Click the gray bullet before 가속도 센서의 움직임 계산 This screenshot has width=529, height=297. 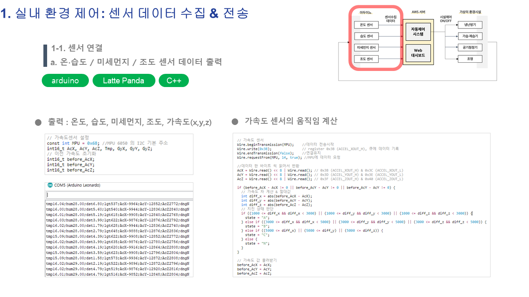[235, 121]
